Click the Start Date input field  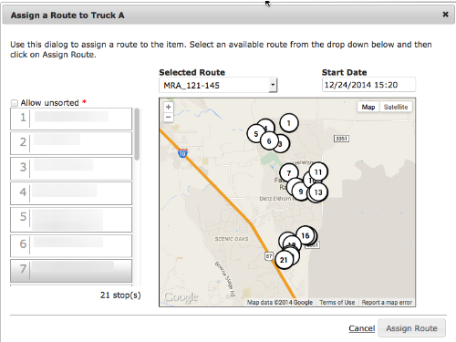[x=368, y=85]
